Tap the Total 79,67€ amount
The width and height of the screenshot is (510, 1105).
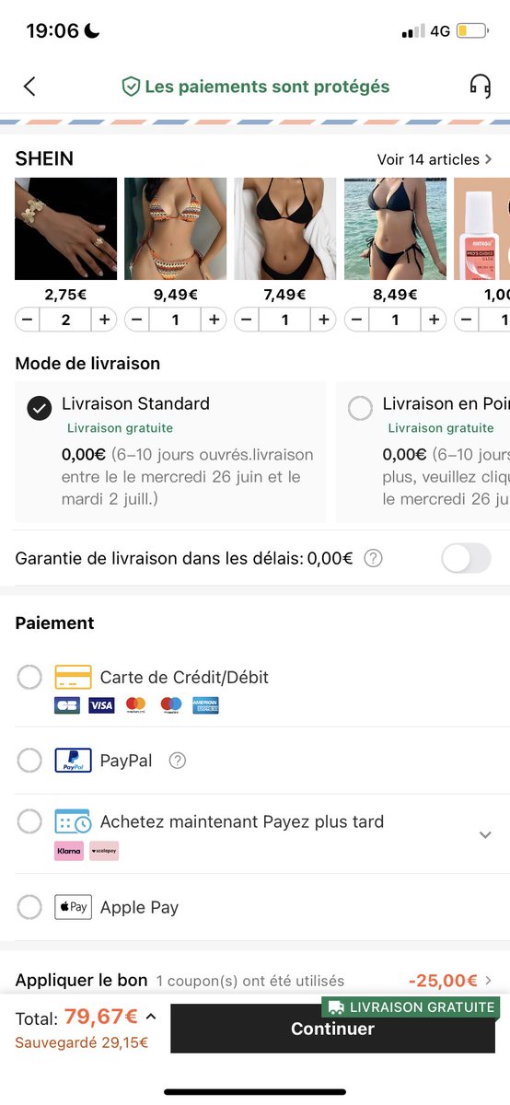click(101, 1018)
